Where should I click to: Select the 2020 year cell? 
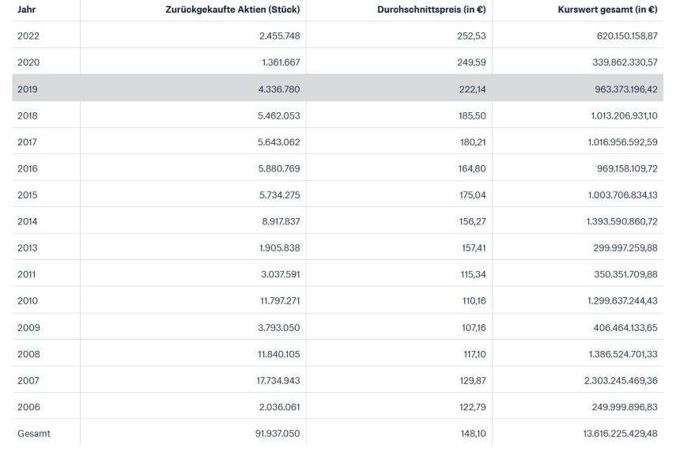click(28, 62)
